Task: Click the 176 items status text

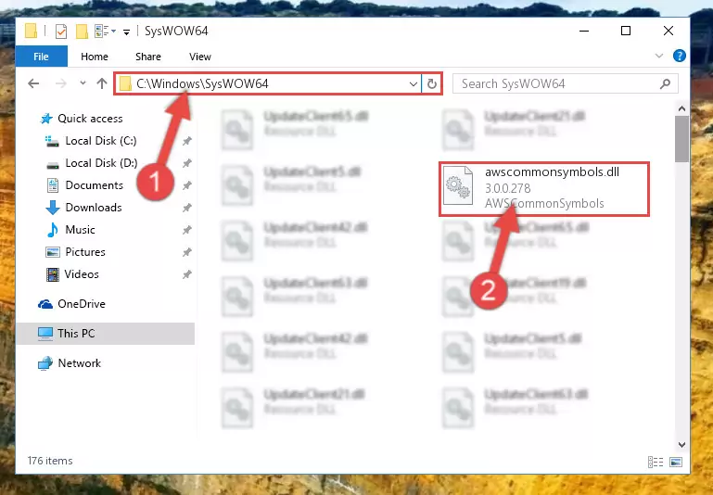Action: tap(50, 461)
